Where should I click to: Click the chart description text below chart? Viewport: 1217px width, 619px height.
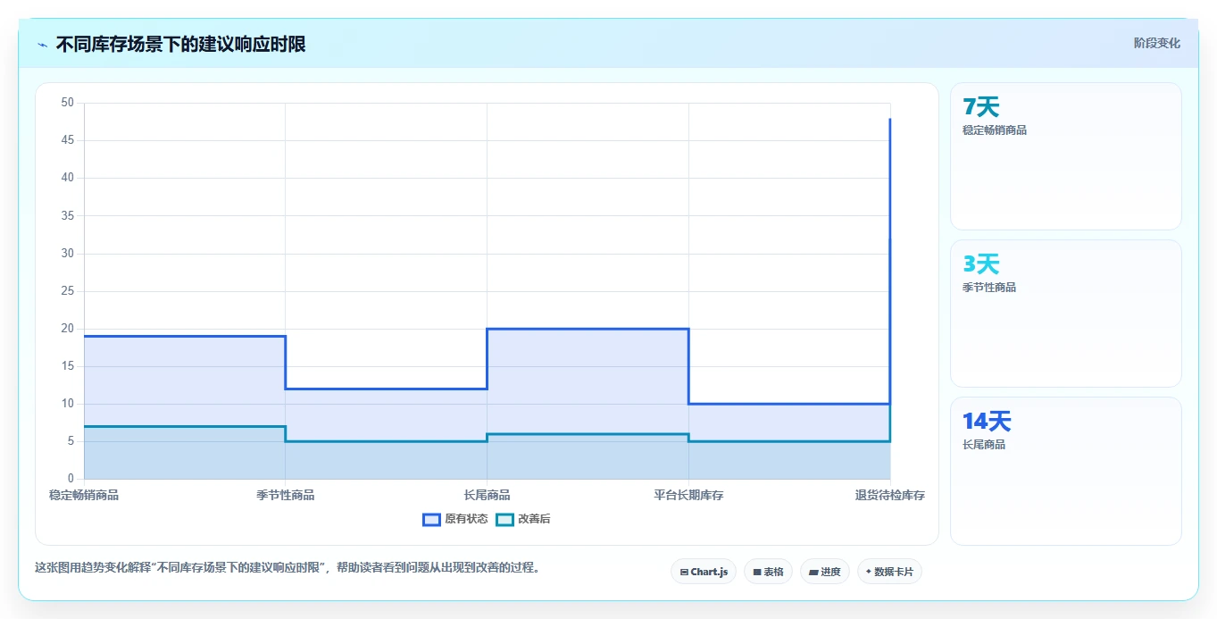(x=288, y=567)
